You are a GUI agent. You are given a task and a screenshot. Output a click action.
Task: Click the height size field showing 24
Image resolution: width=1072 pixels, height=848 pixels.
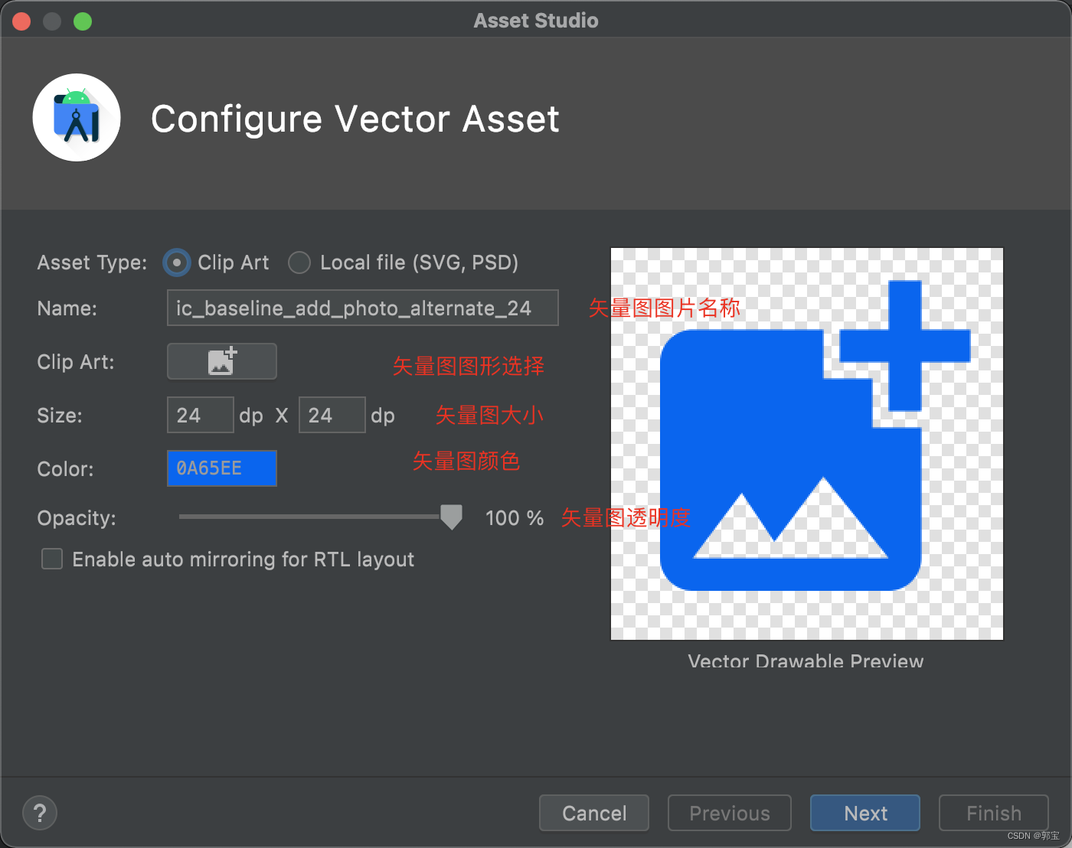(x=332, y=415)
